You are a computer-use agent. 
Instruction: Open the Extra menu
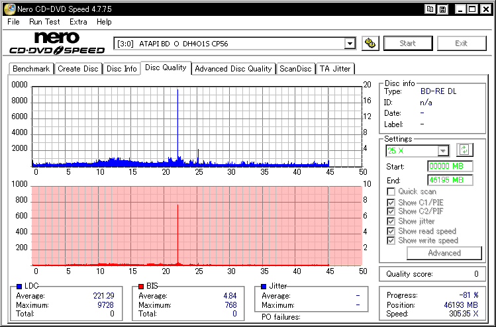(x=78, y=22)
